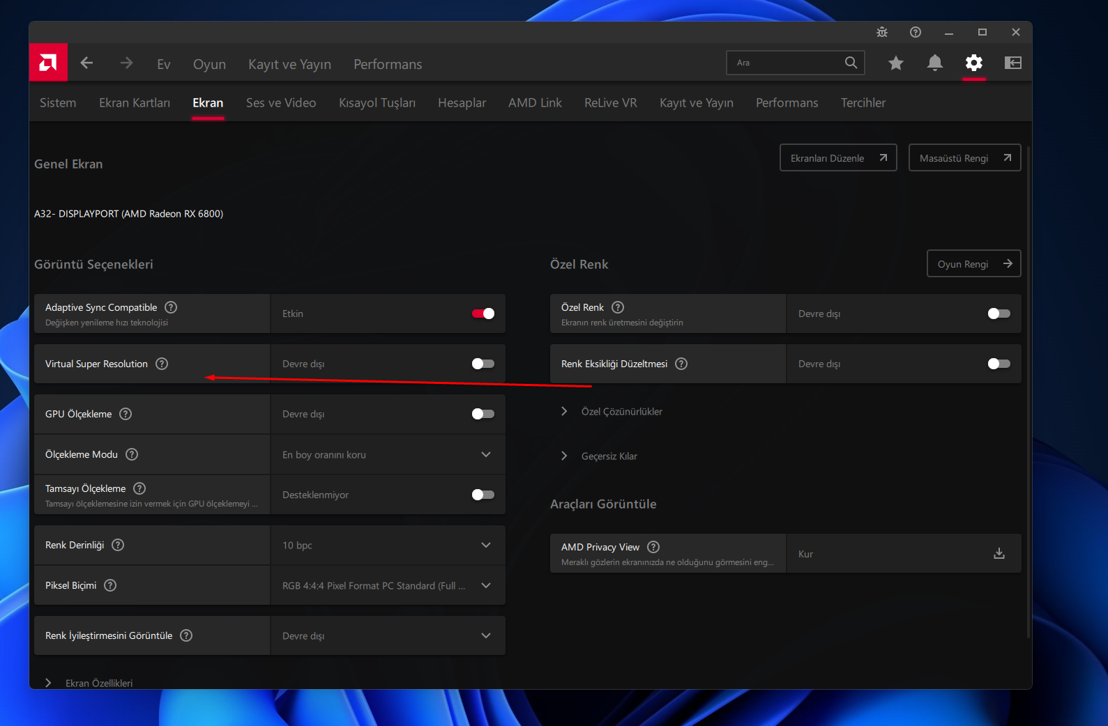Open the Ölçekleme Modu dropdown

[x=387, y=454]
